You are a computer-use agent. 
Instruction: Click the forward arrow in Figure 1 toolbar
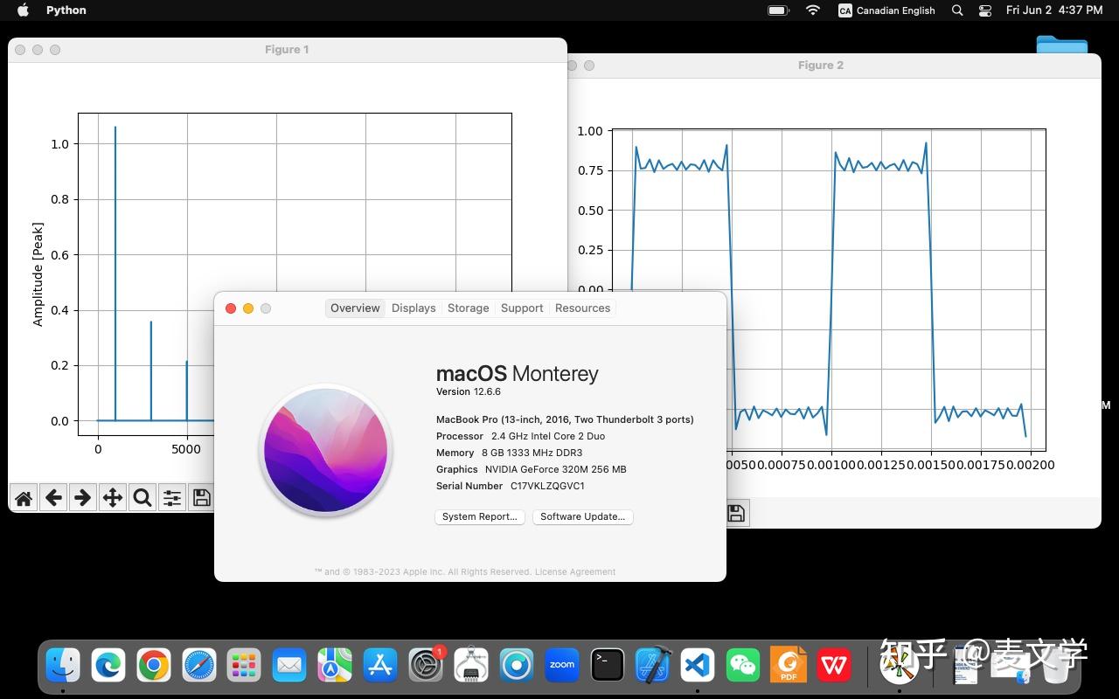[83, 498]
